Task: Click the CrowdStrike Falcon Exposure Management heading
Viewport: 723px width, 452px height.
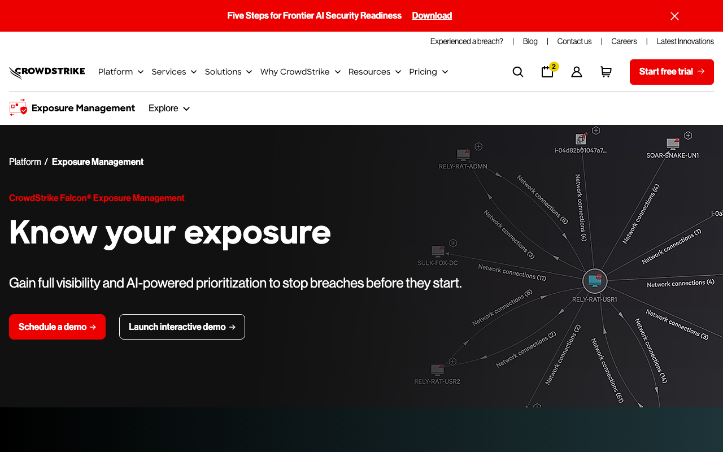Action: 97,198
